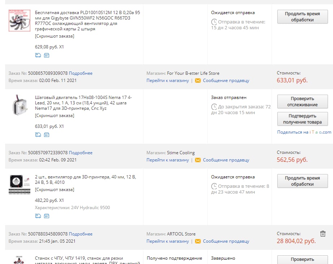333x264 pixels.
Task: Confirm goods received for stepper motor order
Action: (302, 119)
